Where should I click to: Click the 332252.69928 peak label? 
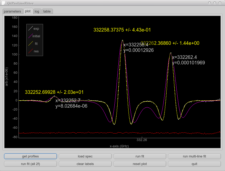pyautogui.click(x=54, y=92)
